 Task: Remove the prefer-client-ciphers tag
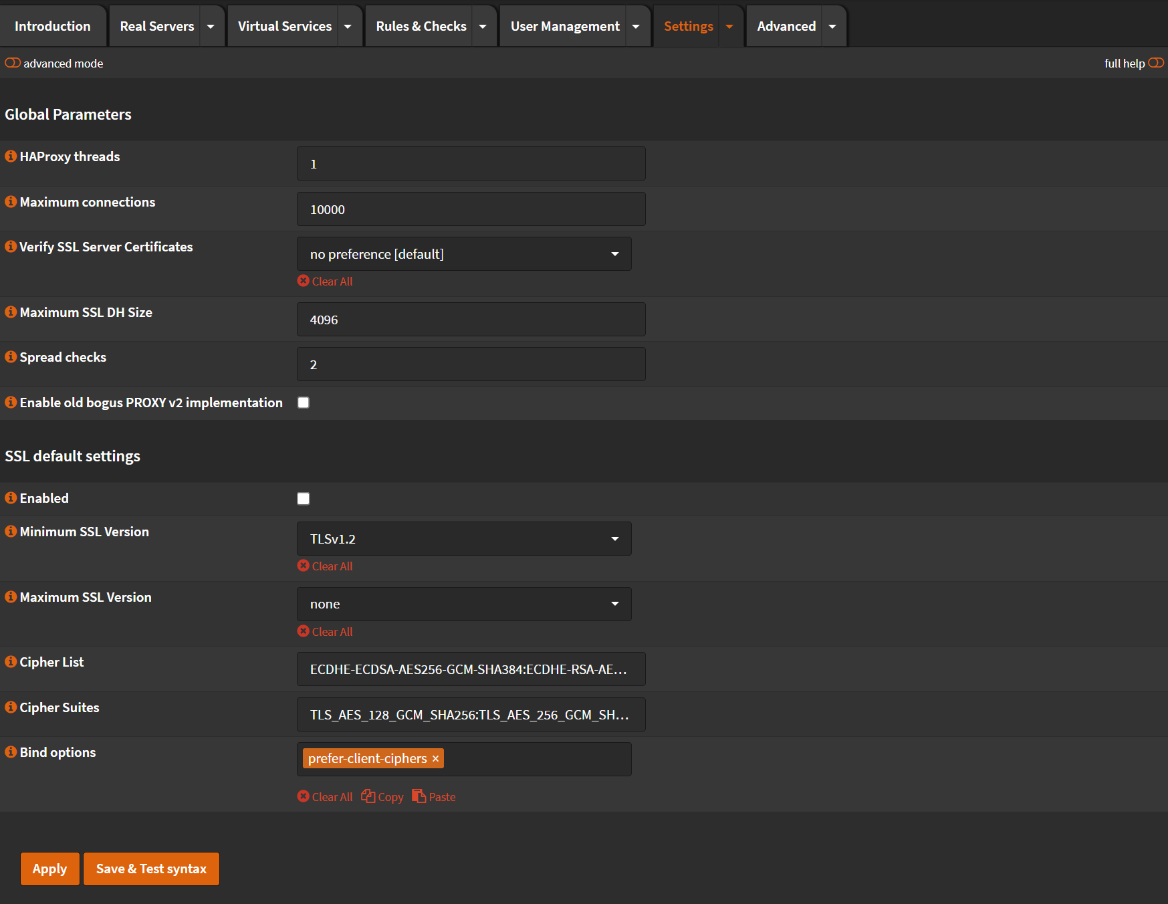click(x=435, y=758)
